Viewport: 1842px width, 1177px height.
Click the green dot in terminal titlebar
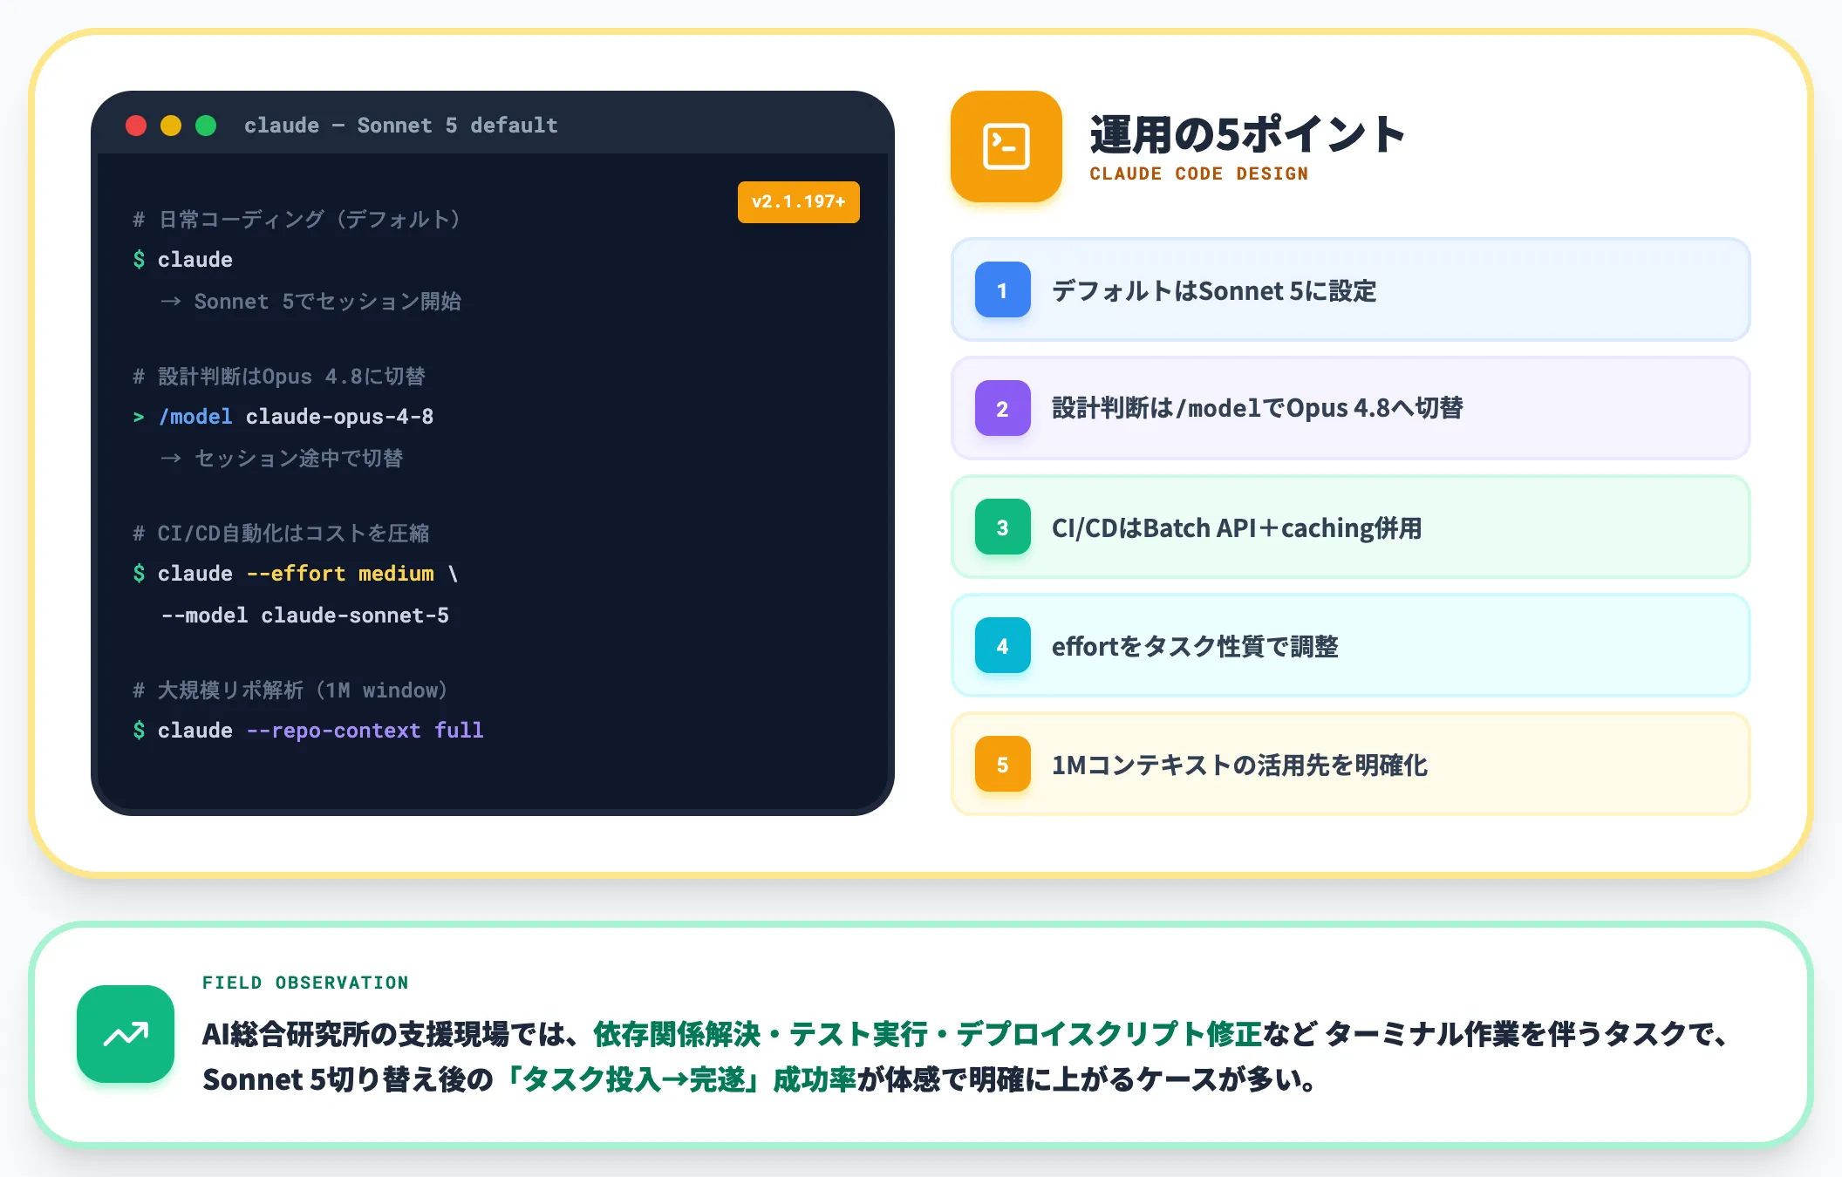point(206,126)
